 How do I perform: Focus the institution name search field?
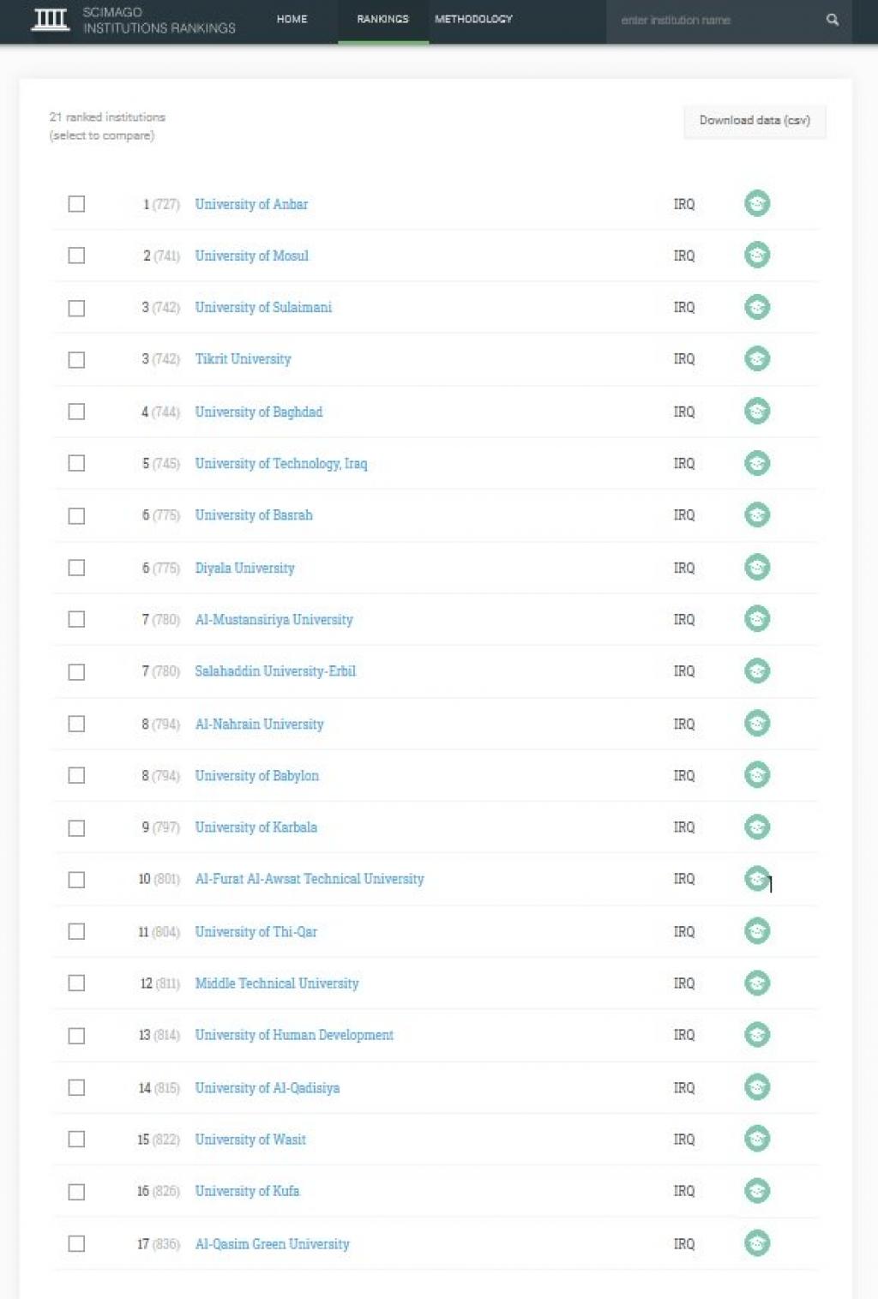(x=712, y=20)
